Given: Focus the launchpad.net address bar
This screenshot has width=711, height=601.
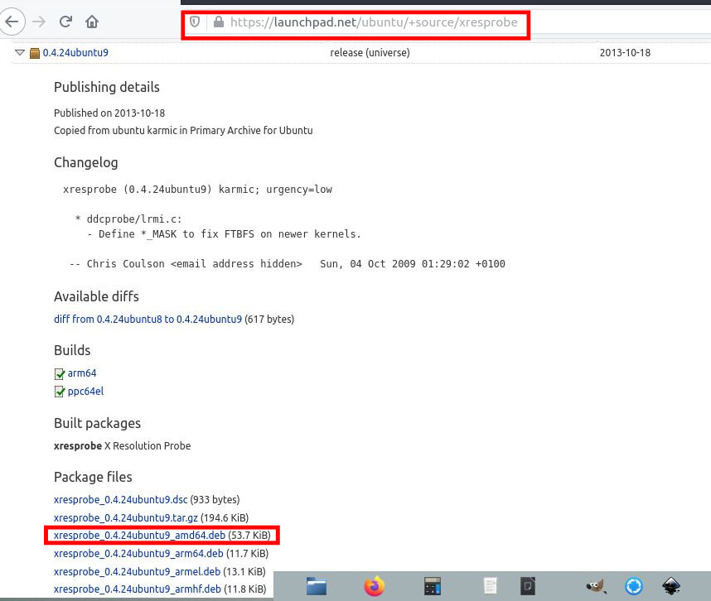Looking at the screenshot, I should coord(374,22).
